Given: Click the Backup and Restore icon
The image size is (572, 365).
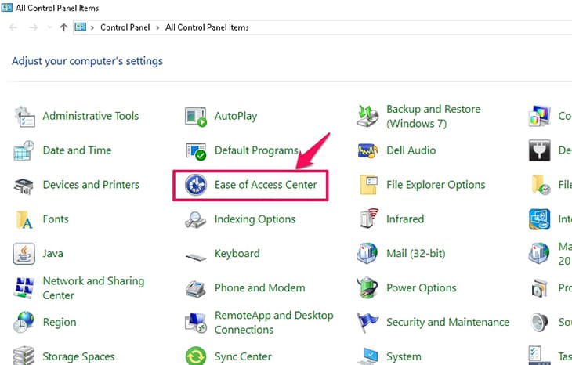Looking at the screenshot, I should pyautogui.click(x=367, y=116).
